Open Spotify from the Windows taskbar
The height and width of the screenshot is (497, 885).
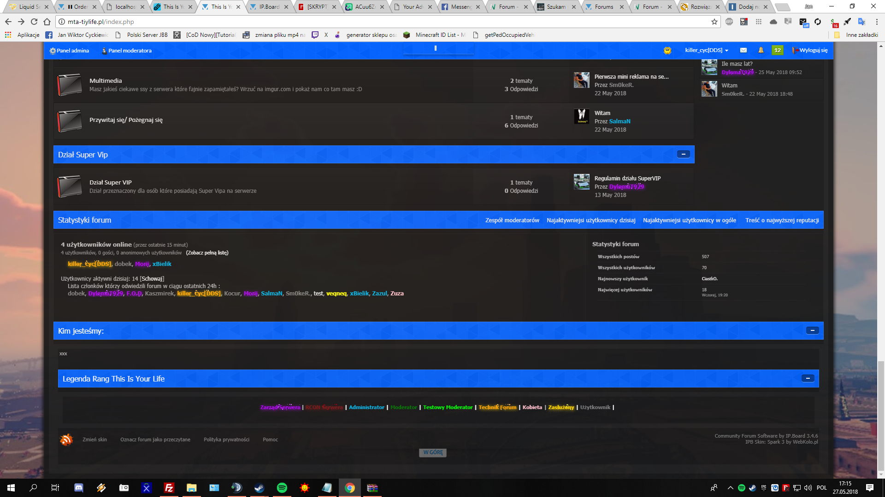coord(282,488)
